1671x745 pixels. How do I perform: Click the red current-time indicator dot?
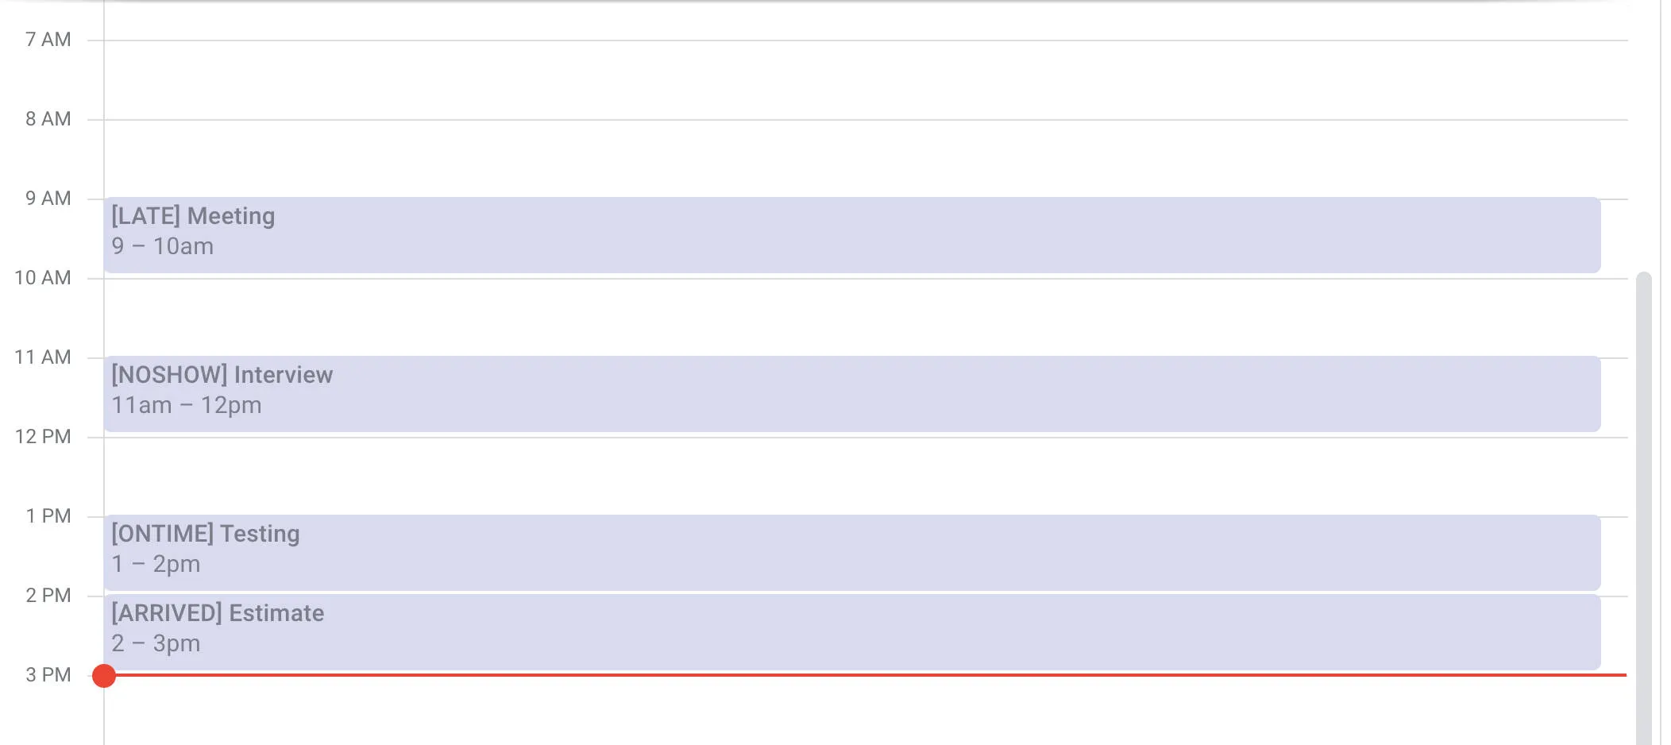pos(104,676)
